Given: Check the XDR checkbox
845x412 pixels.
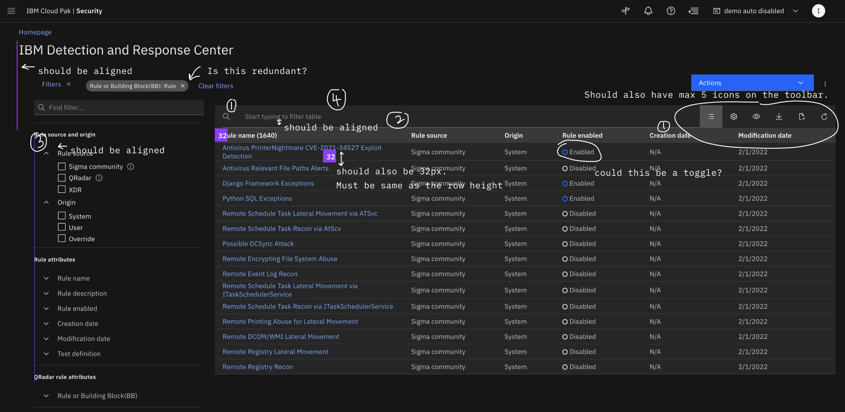Looking at the screenshot, I should 62,189.
